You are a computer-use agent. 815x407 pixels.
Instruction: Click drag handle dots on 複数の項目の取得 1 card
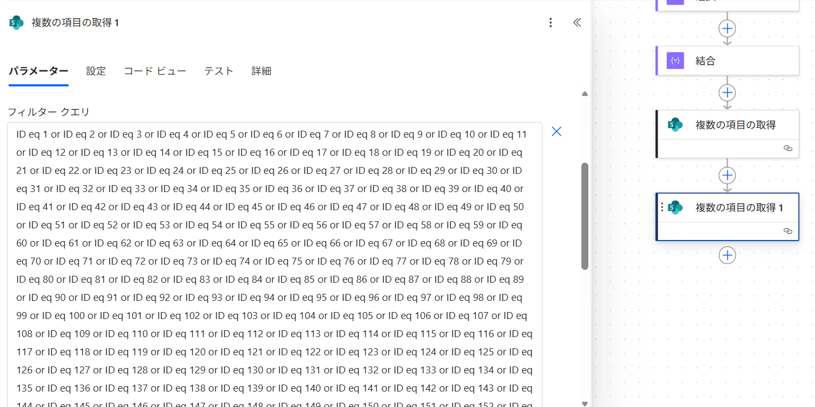pyautogui.click(x=662, y=208)
